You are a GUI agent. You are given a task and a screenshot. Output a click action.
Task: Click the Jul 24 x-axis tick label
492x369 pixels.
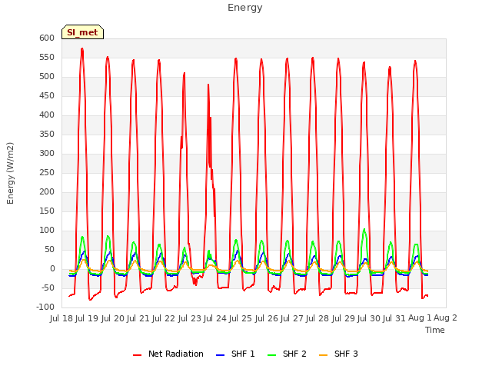215,318
